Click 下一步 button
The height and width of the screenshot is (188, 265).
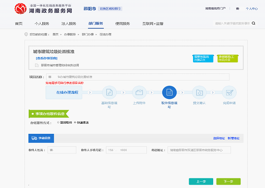[x=229, y=182]
